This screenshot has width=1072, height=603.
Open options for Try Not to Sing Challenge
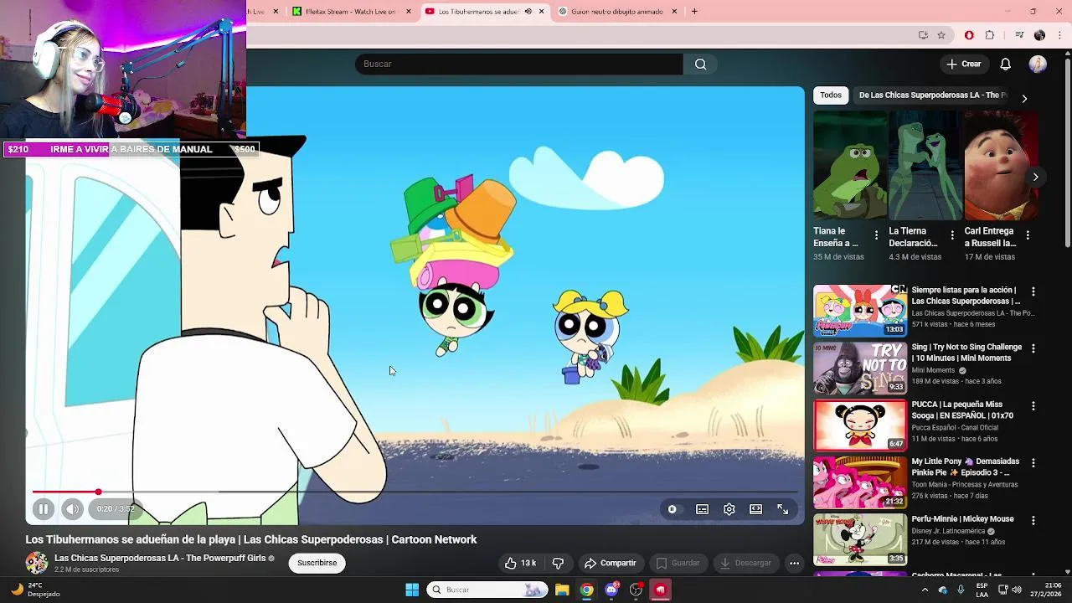click(1033, 348)
